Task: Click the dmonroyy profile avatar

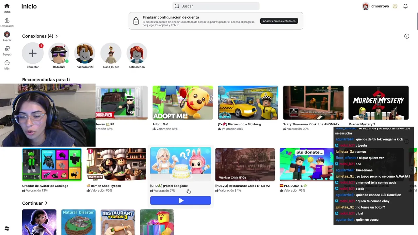Action: (365, 6)
